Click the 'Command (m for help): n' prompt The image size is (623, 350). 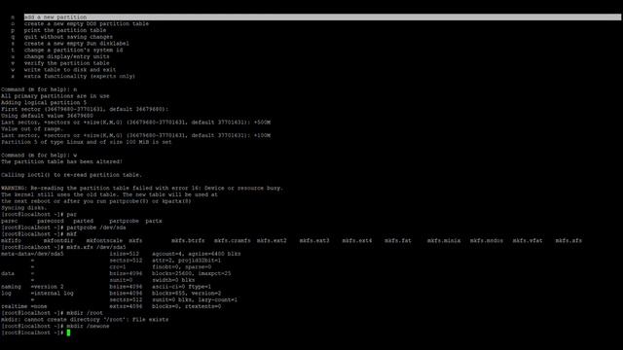click(39, 89)
